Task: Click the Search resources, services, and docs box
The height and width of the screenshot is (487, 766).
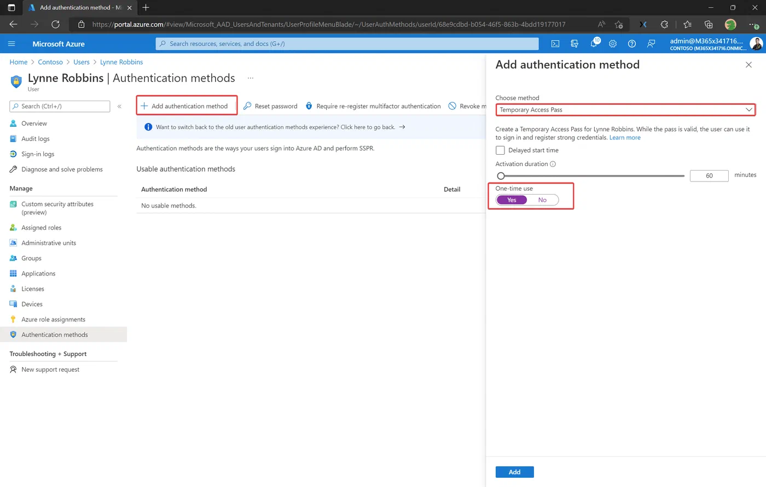Action: pos(347,44)
